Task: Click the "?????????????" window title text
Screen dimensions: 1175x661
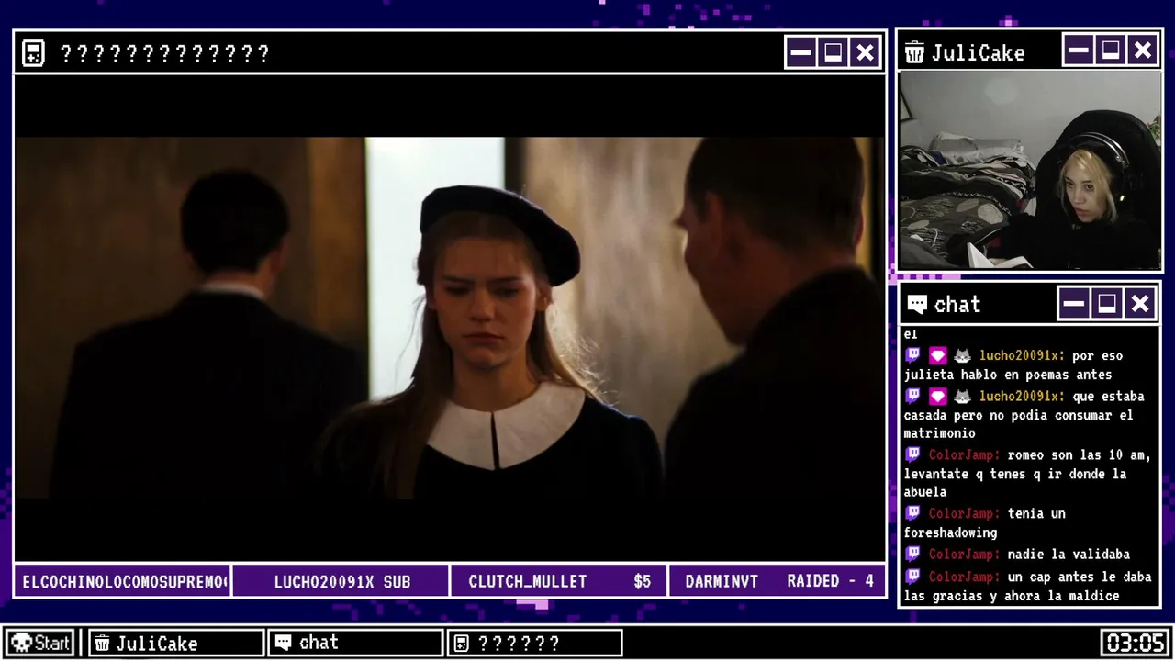Action: click(x=164, y=53)
